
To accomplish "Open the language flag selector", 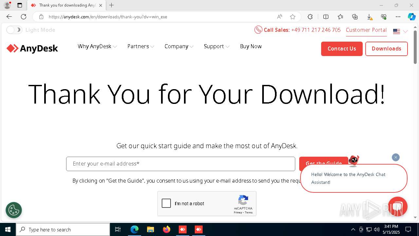I will pos(400,31).
